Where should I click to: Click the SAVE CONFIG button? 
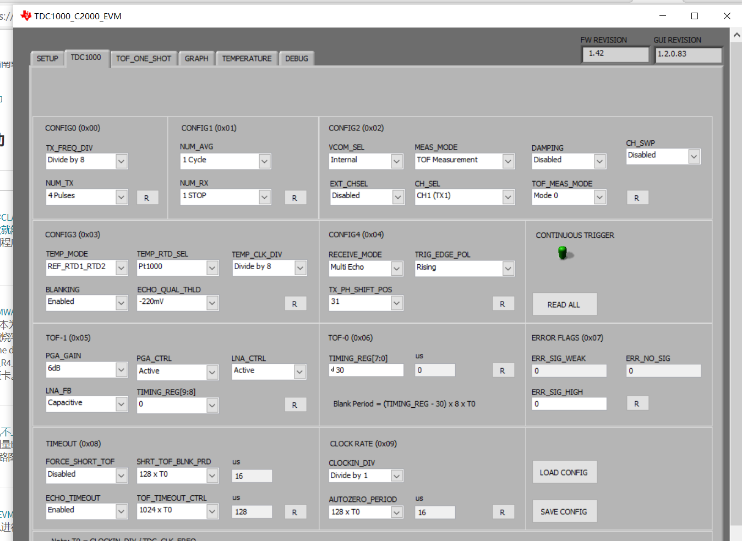(x=564, y=511)
